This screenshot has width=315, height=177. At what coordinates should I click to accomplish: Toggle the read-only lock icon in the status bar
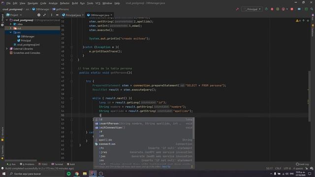[x=307, y=169]
